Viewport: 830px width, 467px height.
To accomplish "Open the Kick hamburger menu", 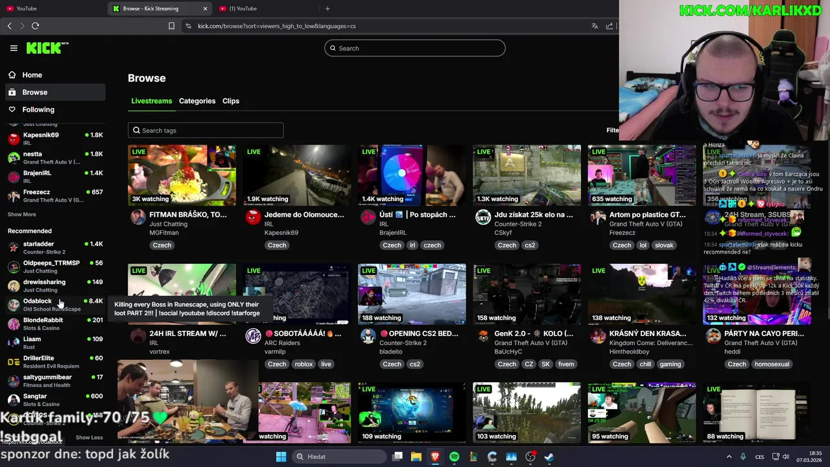I will coord(14,48).
